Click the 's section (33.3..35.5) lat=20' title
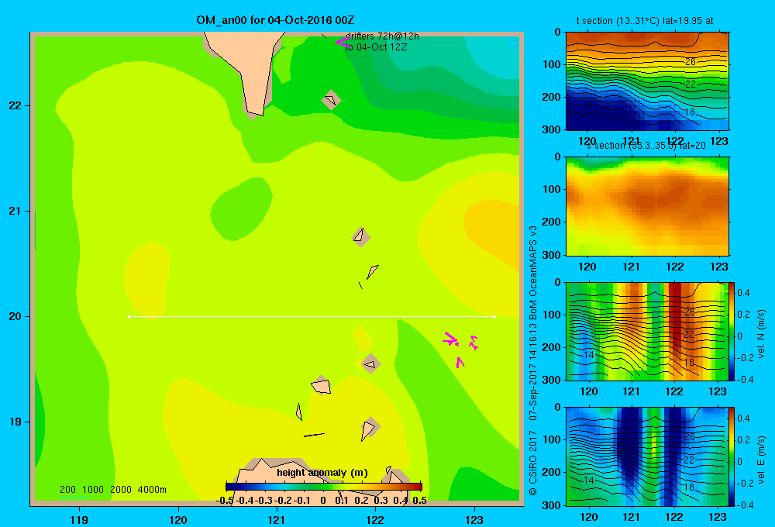 click(646, 146)
